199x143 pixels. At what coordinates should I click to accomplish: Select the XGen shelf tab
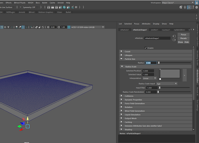[x=59, y=12]
